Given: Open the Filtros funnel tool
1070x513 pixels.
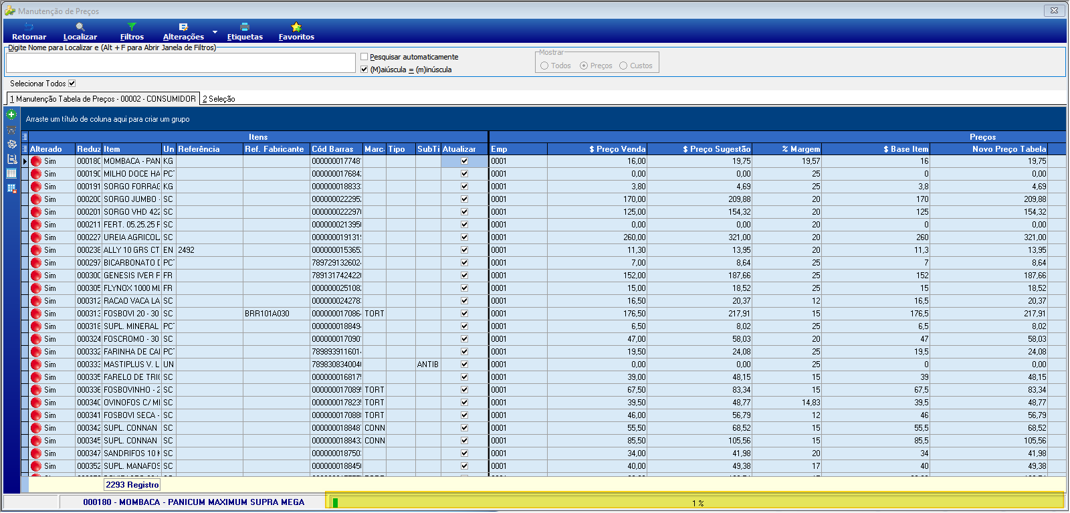Looking at the screenshot, I should click(x=132, y=32).
